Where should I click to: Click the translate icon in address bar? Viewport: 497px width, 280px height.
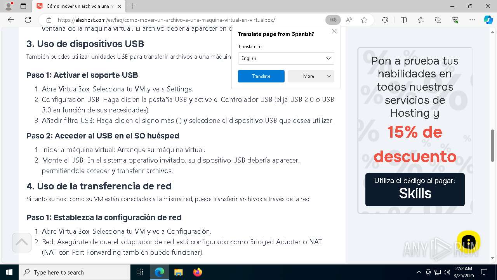point(333,20)
